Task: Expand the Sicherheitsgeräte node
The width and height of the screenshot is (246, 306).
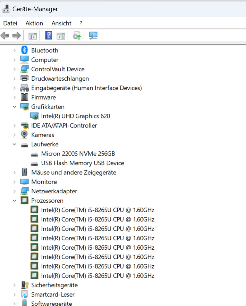Action: pyautogui.click(x=15, y=285)
